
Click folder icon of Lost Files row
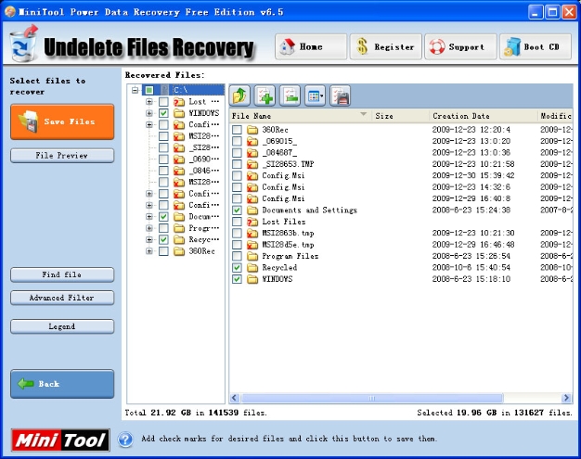tap(252, 222)
